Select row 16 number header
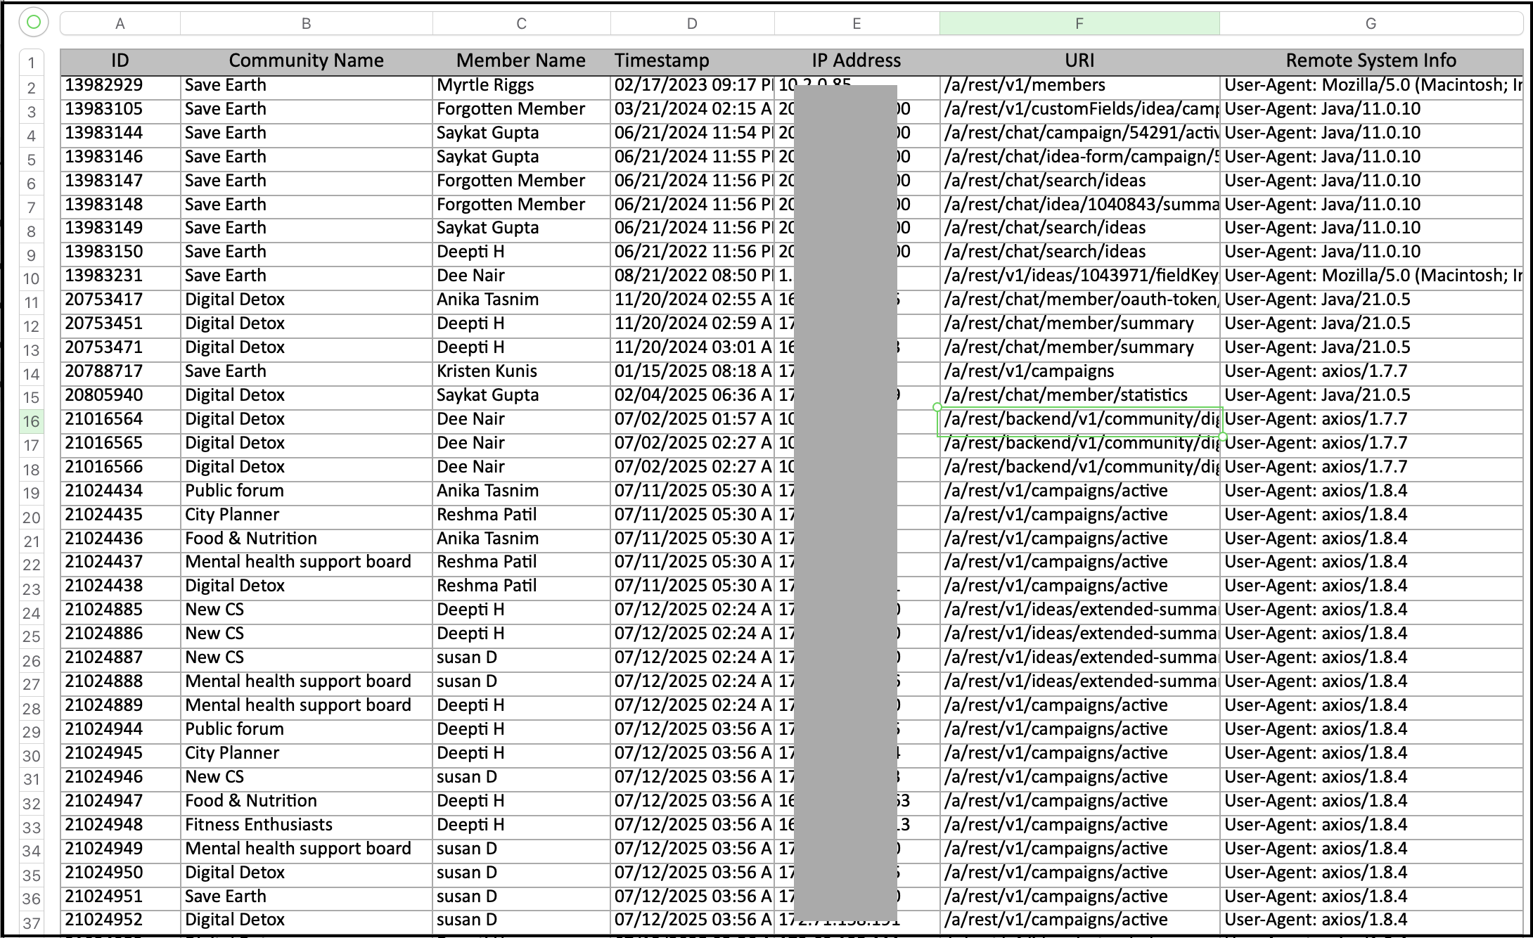This screenshot has height=938, width=1533. tap(32, 421)
